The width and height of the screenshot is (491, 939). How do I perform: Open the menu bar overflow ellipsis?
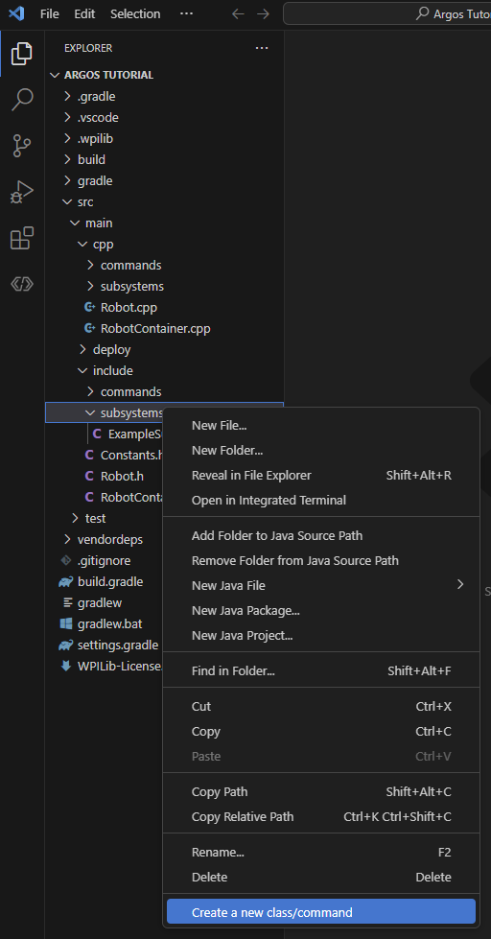186,13
